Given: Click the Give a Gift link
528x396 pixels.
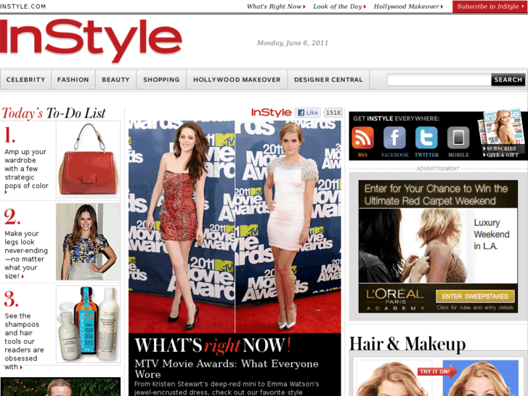Looking at the screenshot, I should [x=501, y=155].
